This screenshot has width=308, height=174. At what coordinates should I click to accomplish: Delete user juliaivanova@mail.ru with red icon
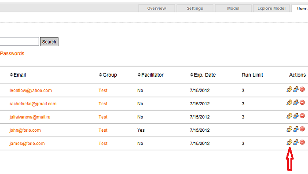[302, 115]
